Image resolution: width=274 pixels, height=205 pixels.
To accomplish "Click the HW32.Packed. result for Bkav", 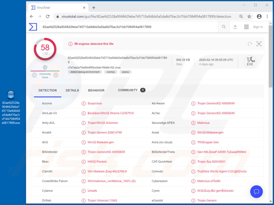I will click(97, 162).
